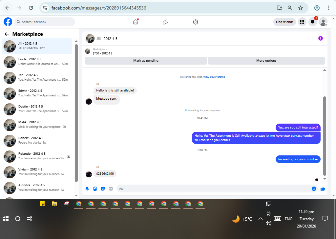This screenshot has height=239, width=336.
Task: Click the conversation list scroll-down arrow
Action: [76, 195]
